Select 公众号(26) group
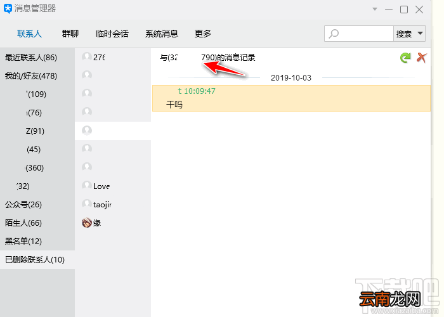This screenshot has width=444, height=317. click(x=37, y=205)
